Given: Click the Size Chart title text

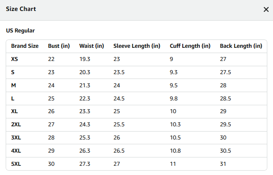Looking at the screenshot, I should coord(21,9).
